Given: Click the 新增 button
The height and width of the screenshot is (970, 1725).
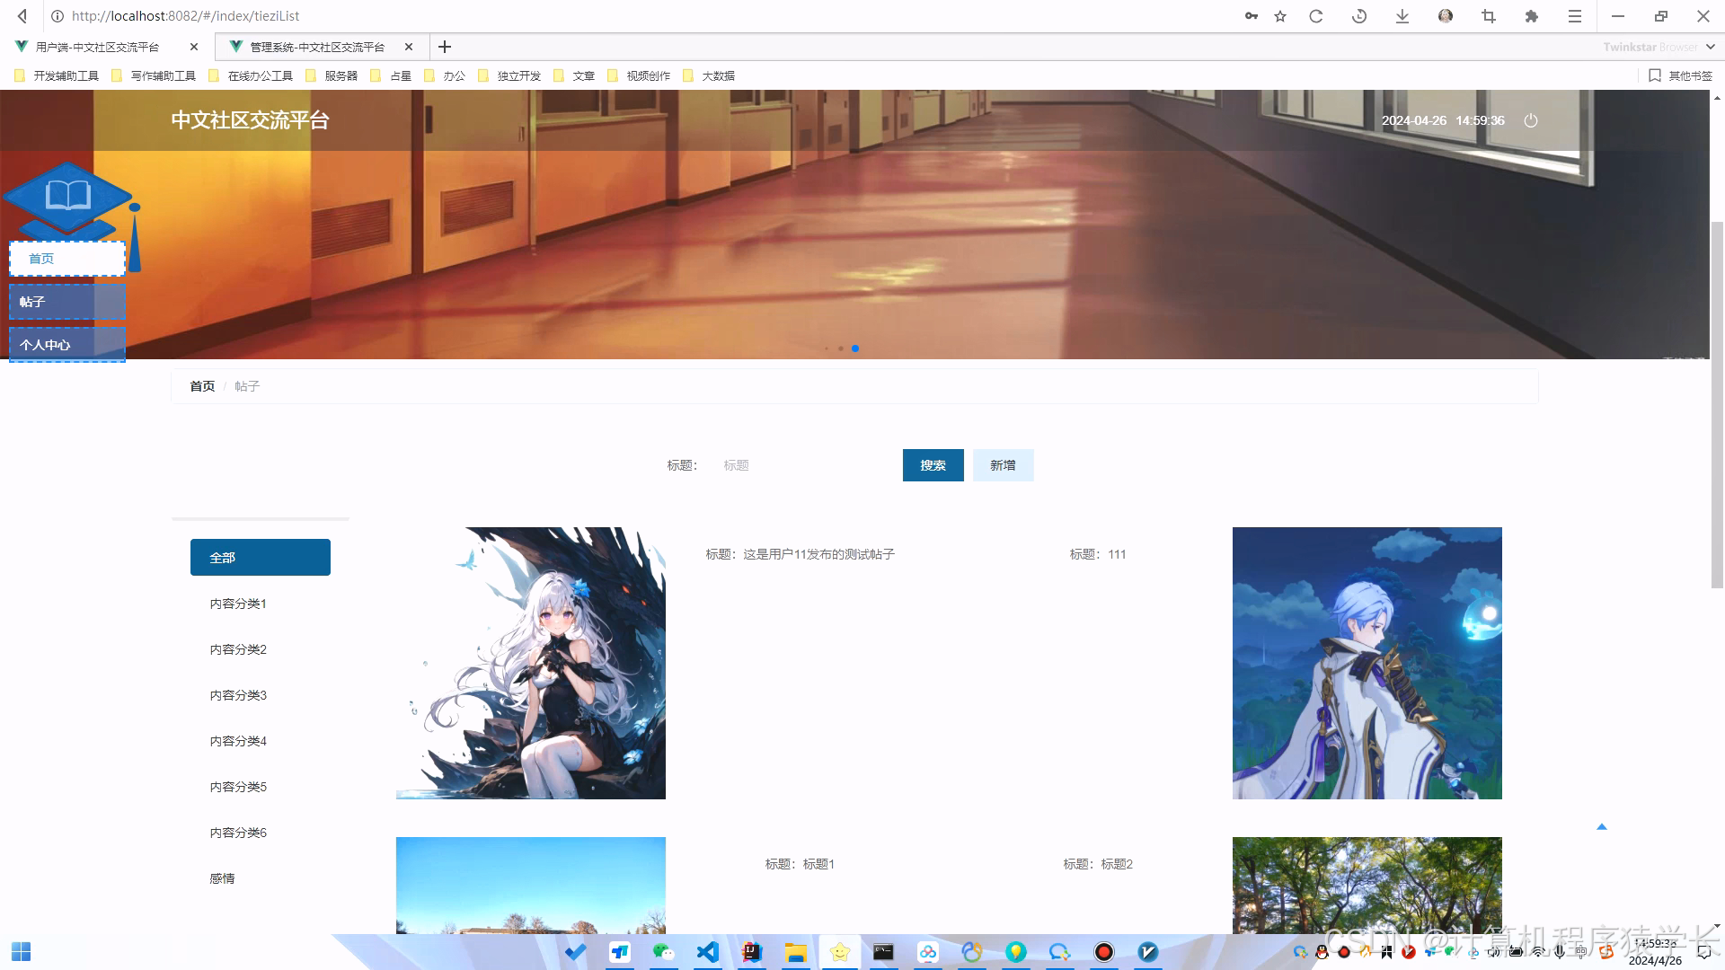Looking at the screenshot, I should 1003,465.
